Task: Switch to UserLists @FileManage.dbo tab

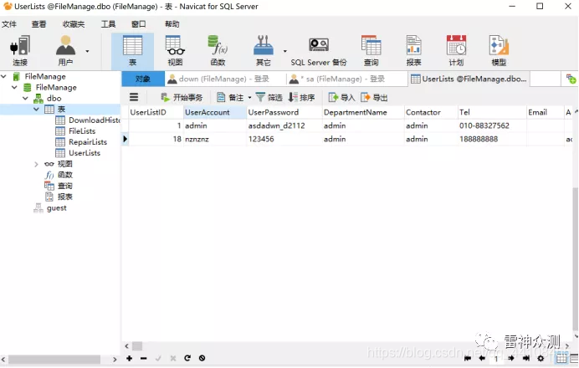Action: click(469, 79)
